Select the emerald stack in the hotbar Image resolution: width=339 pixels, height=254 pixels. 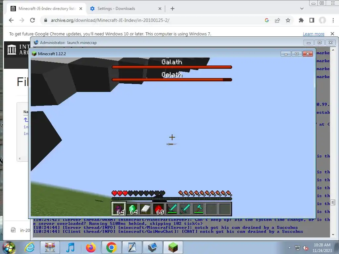click(132, 209)
